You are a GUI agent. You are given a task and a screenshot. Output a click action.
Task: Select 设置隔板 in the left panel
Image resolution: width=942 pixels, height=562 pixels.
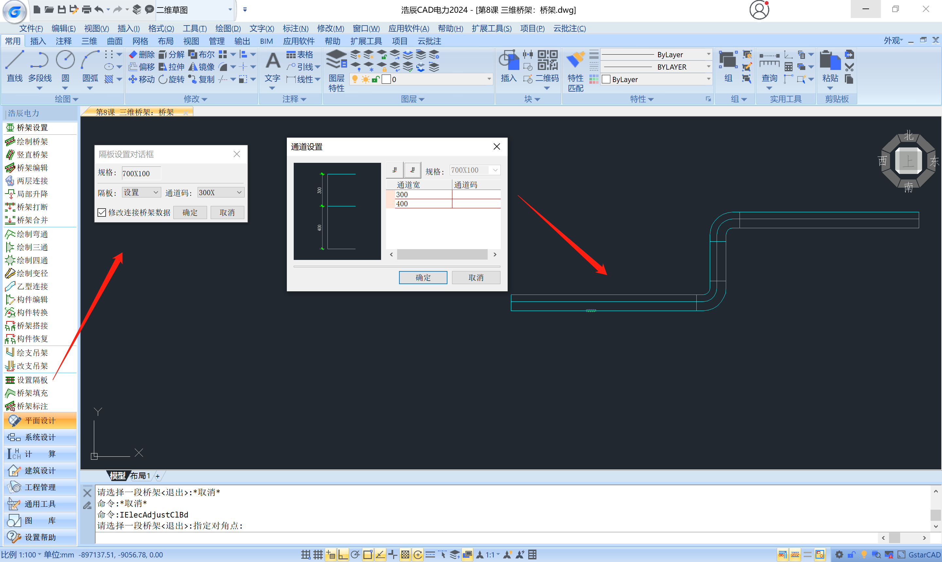click(32, 380)
